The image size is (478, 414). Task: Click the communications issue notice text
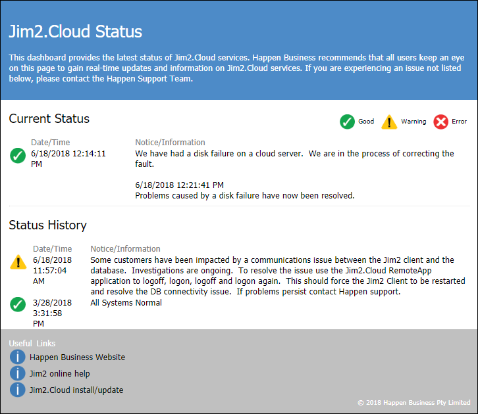(x=278, y=276)
